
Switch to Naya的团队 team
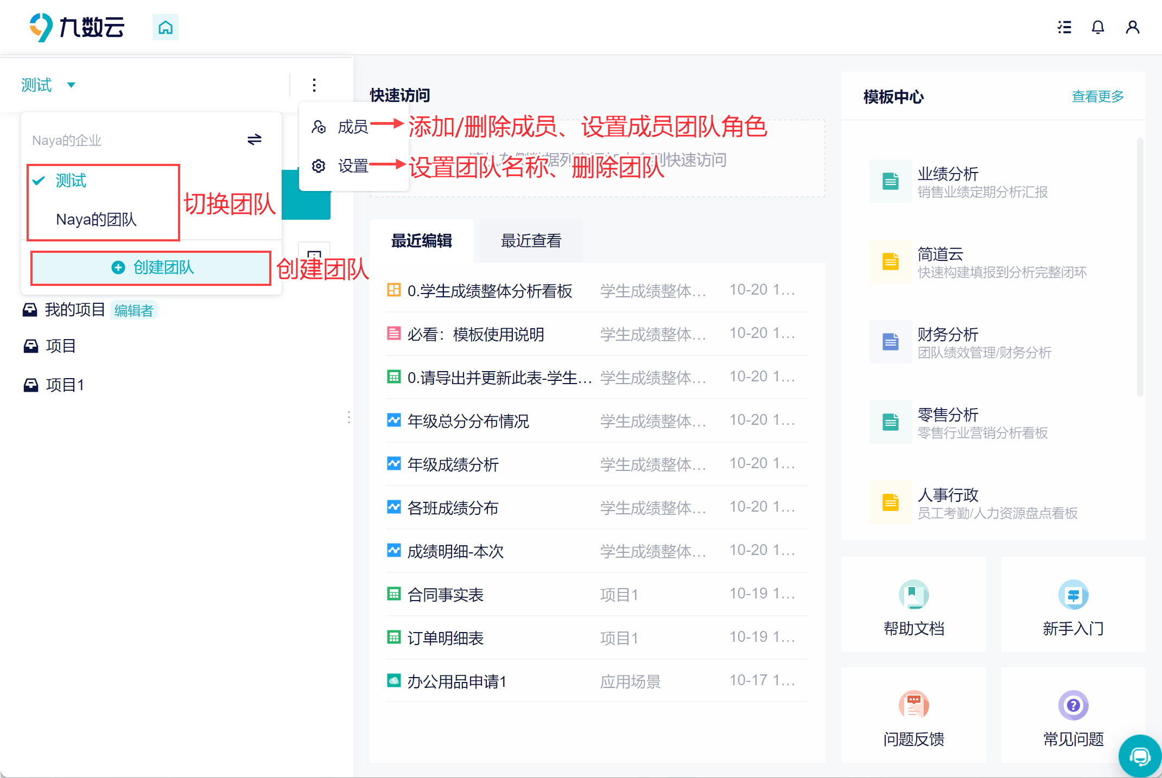[96, 220]
